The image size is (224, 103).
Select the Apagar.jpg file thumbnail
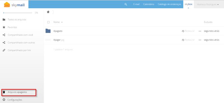[48, 40]
